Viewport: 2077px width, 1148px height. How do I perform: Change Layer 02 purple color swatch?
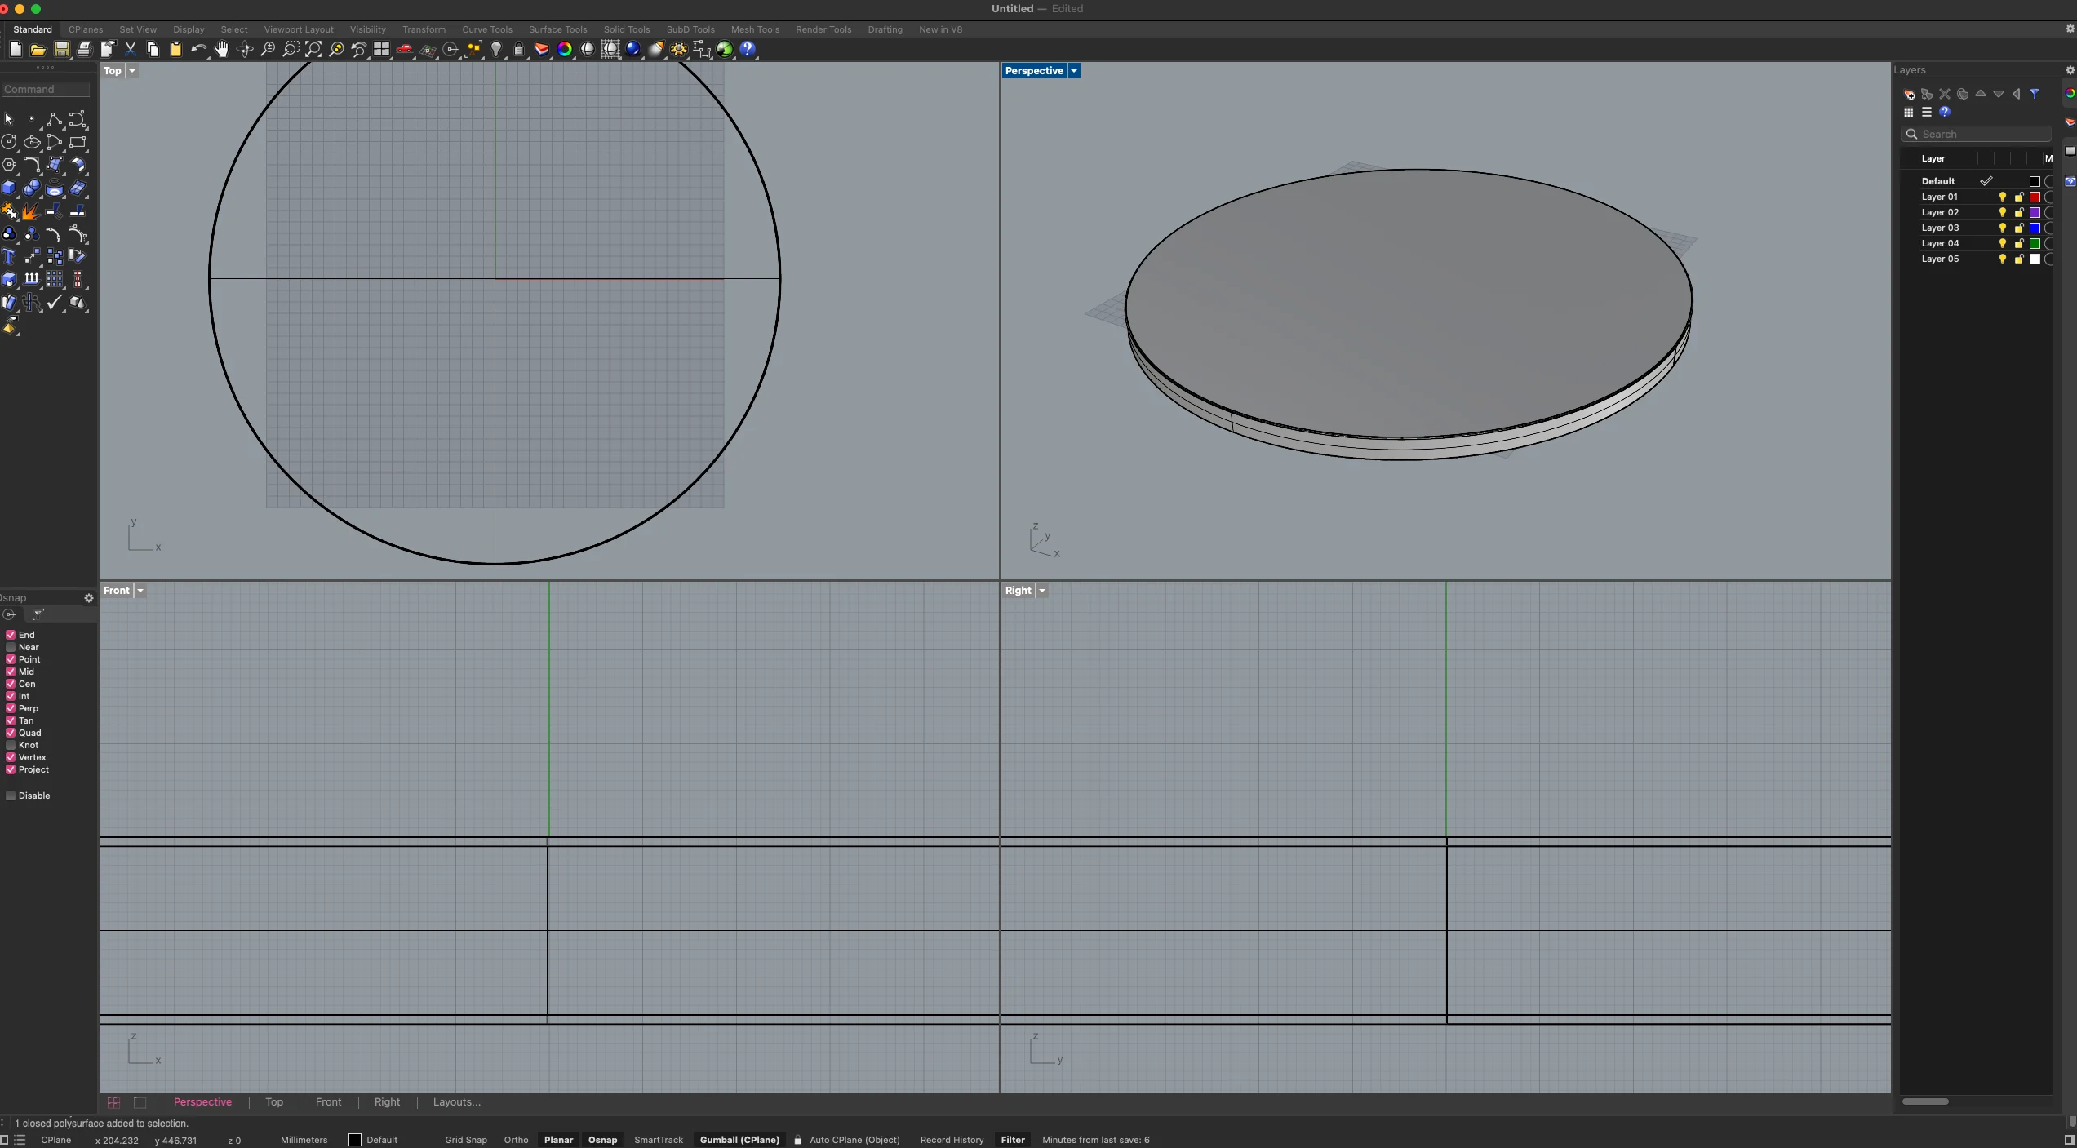pos(2035,212)
